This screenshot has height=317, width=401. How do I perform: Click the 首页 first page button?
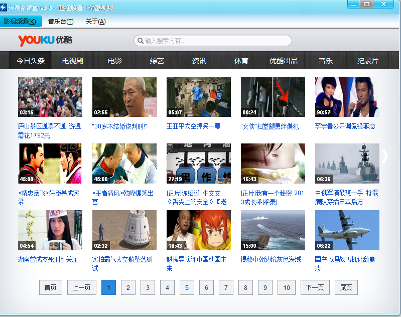pyautogui.click(x=51, y=287)
